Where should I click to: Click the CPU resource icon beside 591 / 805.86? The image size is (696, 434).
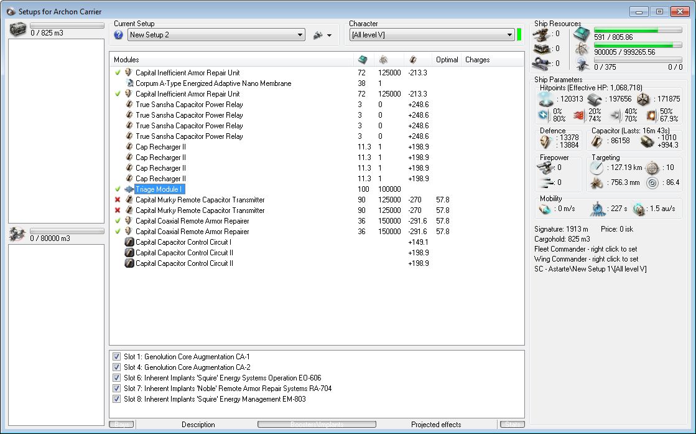tap(582, 34)
